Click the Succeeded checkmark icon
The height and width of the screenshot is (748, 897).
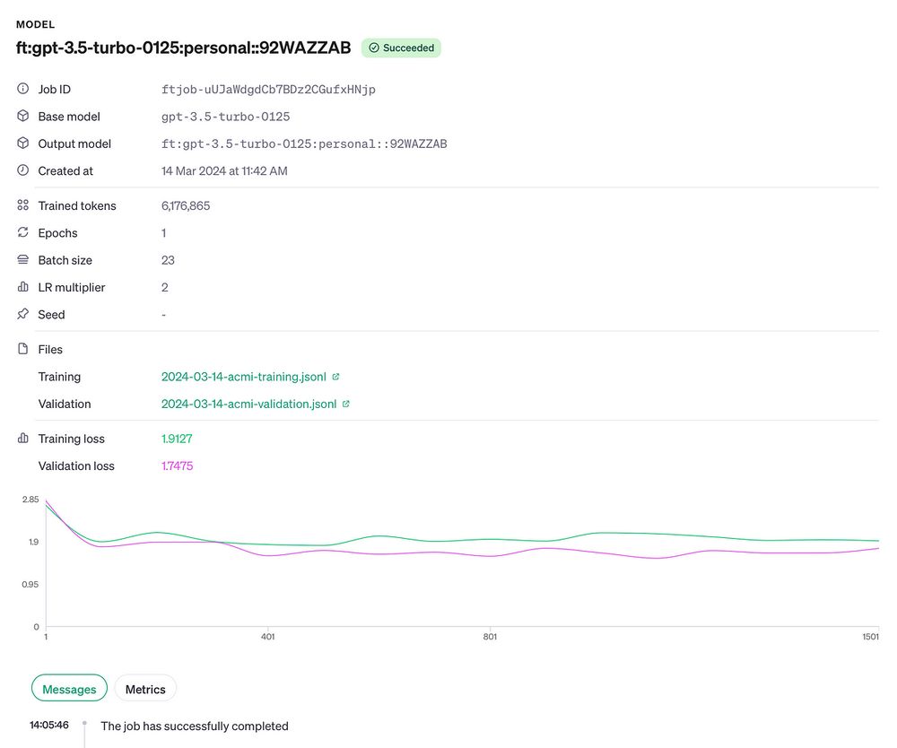373,48
